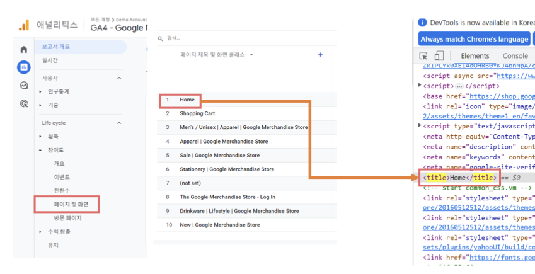This screenshot has width=535, height=274.
Task: Collapse the 사용자 section chevron
Action: (x=119, y=78)
